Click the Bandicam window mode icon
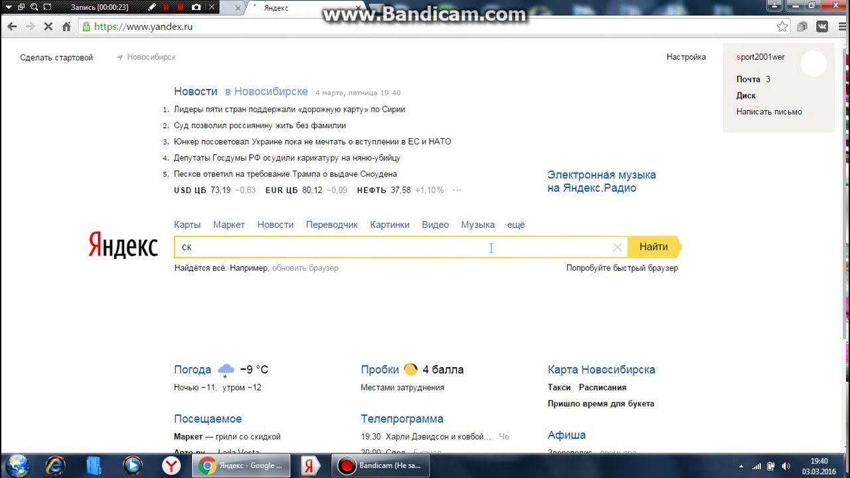850x478 pixels. [21, 7]
